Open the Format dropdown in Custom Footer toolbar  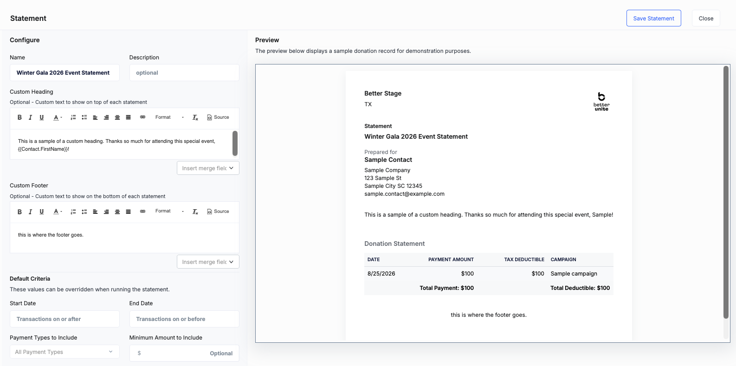coord(169,212)
